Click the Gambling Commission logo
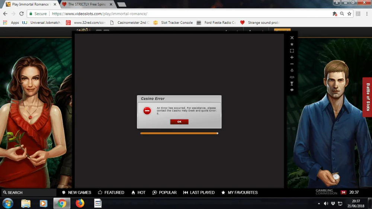372x209 pixels. pyautogui.click(x=326, y=192)
